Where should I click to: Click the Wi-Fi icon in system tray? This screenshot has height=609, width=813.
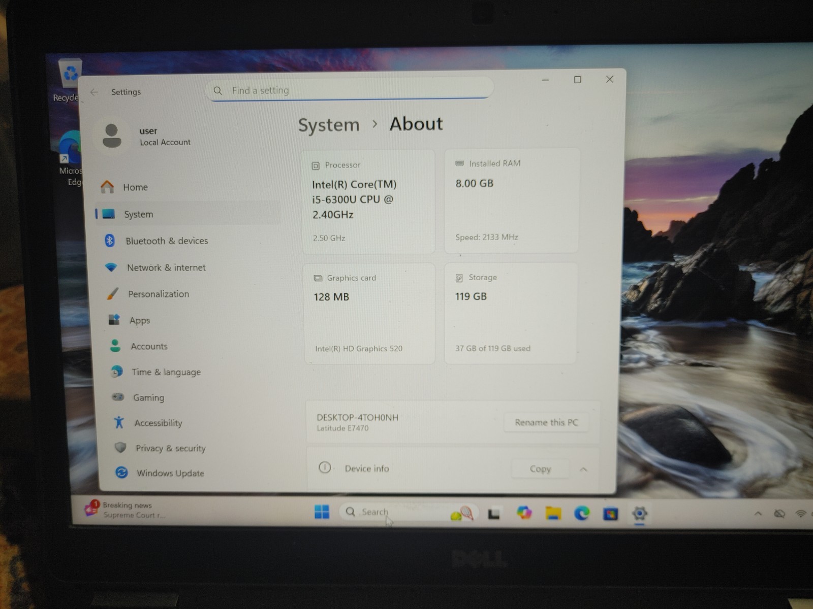pos(801,514)
